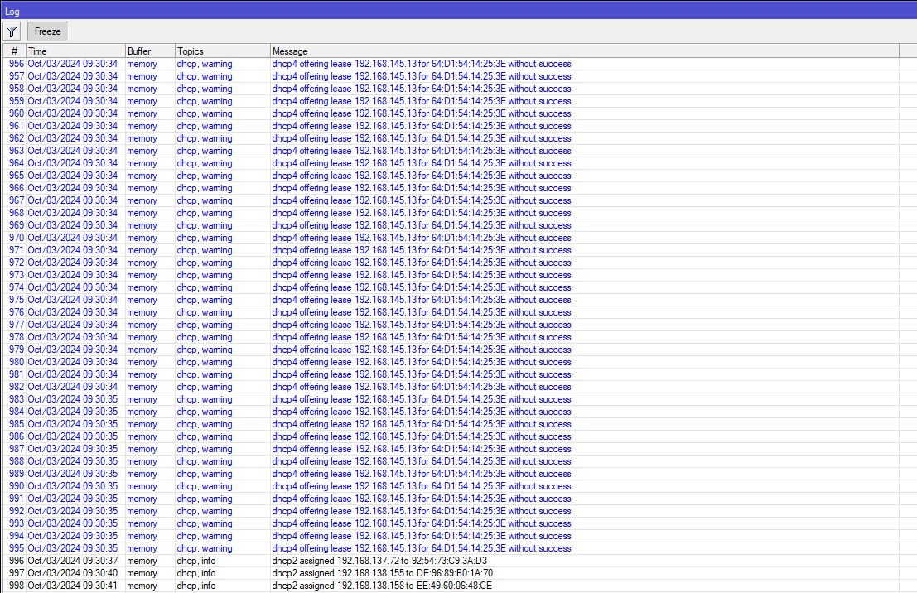Open the log filter funnel icon
This screenshot has height=593, width=917.
[x=12, y=31]
